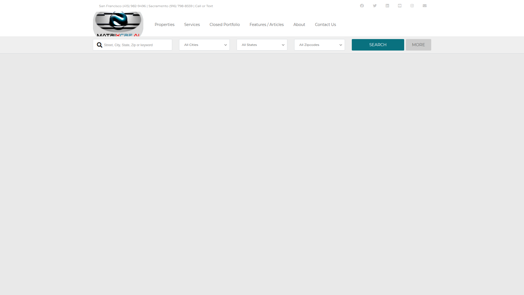Click the San Francisco phone number text
Viewport: 524px width, 295px height.
coord(123,6)
